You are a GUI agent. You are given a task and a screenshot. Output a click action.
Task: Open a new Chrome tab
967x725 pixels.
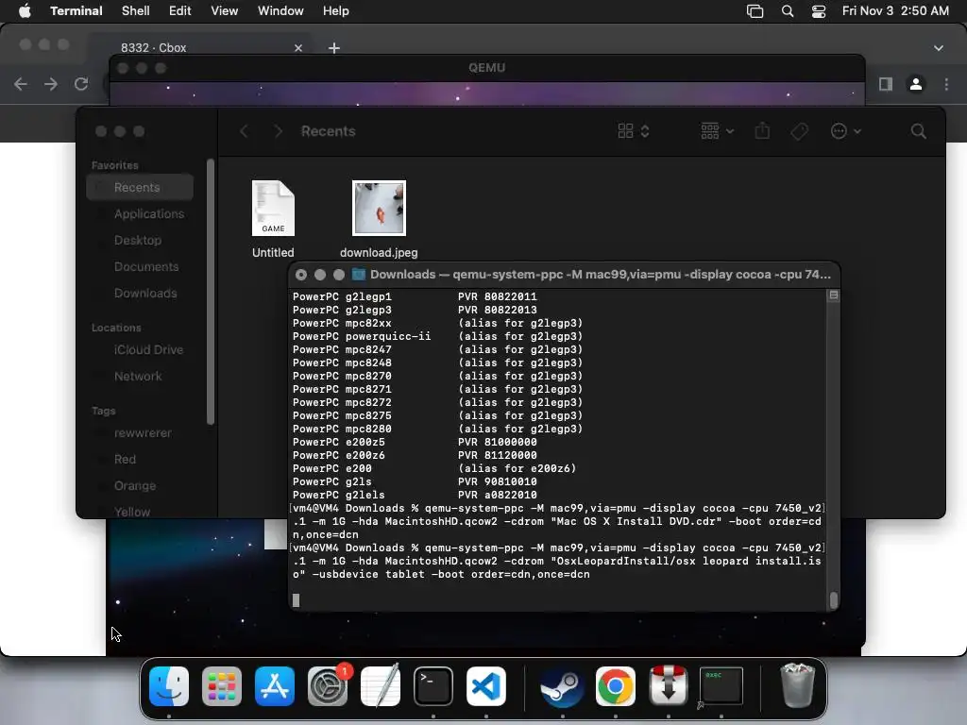(333, 47)
